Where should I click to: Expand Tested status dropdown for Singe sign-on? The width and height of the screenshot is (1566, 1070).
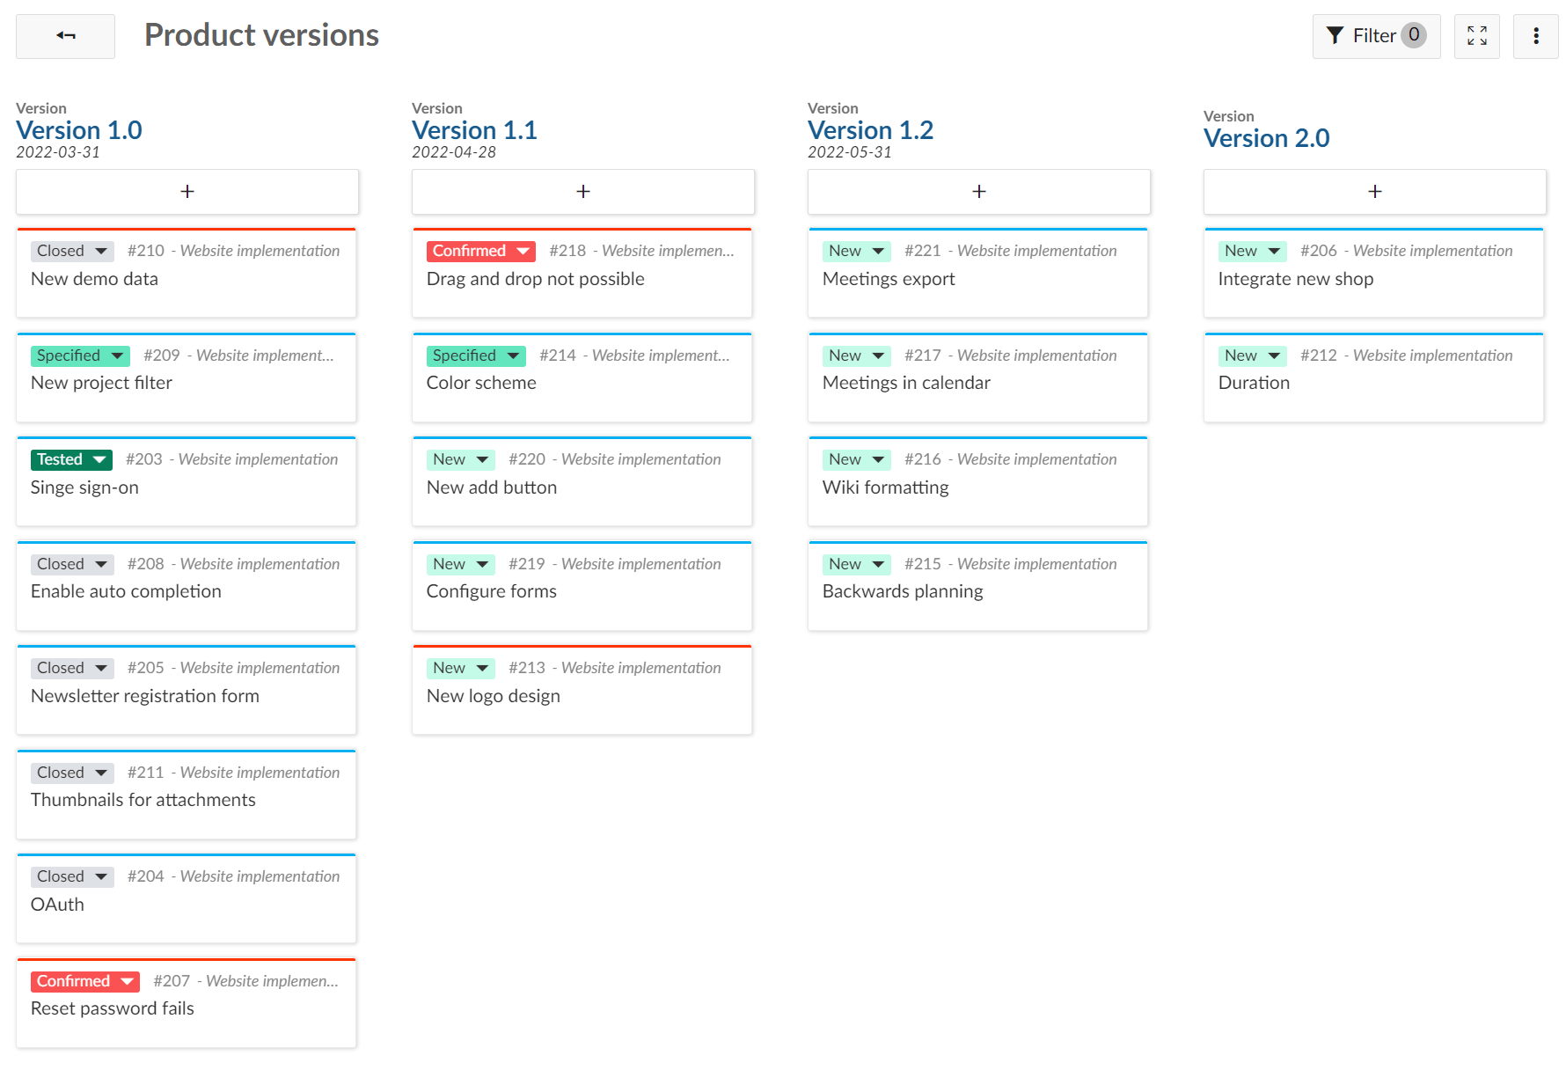pos(71,460)
